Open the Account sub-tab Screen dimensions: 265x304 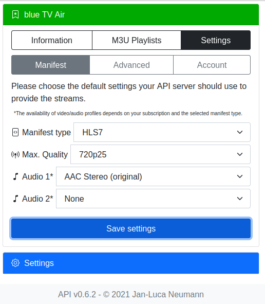pyautogui.click(x=212, y=65)
